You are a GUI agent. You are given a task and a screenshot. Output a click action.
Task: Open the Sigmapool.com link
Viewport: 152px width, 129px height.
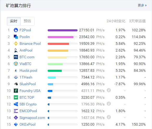click(x=32, y=118)
